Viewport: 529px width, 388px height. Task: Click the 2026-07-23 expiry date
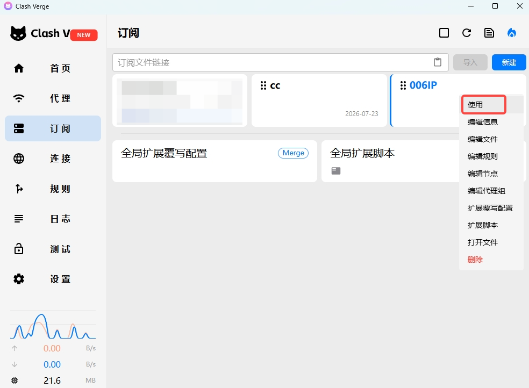(362, 114)
